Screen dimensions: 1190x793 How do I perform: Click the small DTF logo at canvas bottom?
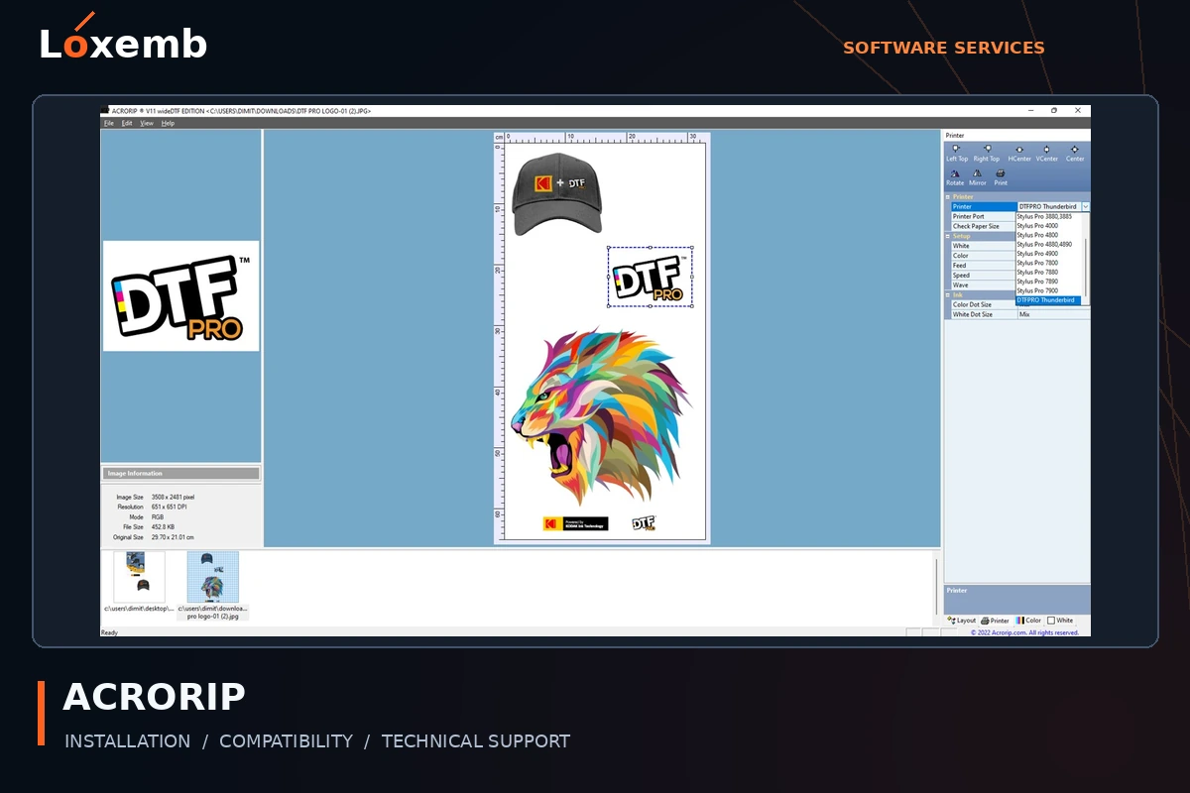tap(645, 523)
